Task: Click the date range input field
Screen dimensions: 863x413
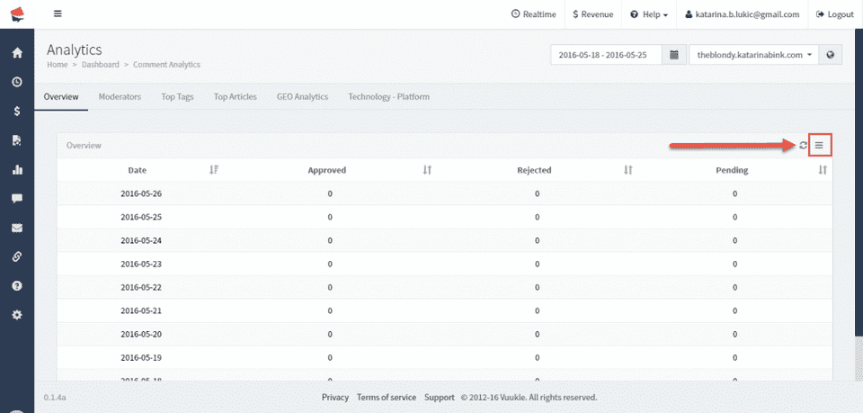Action: (x=607, y=55)
